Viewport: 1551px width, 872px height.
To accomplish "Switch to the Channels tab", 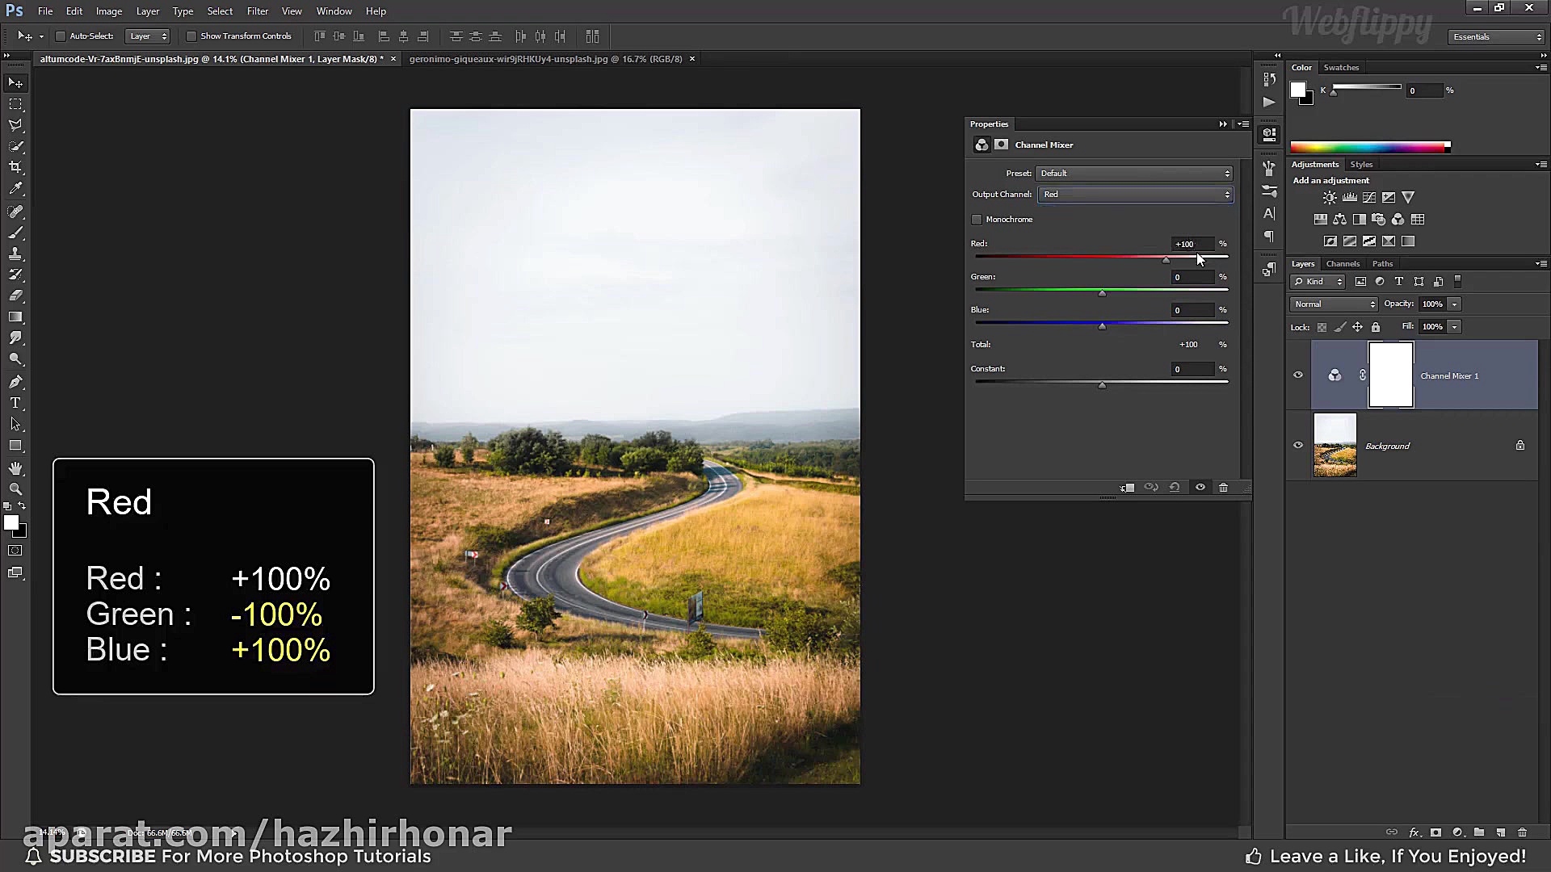I will 1343,264.
